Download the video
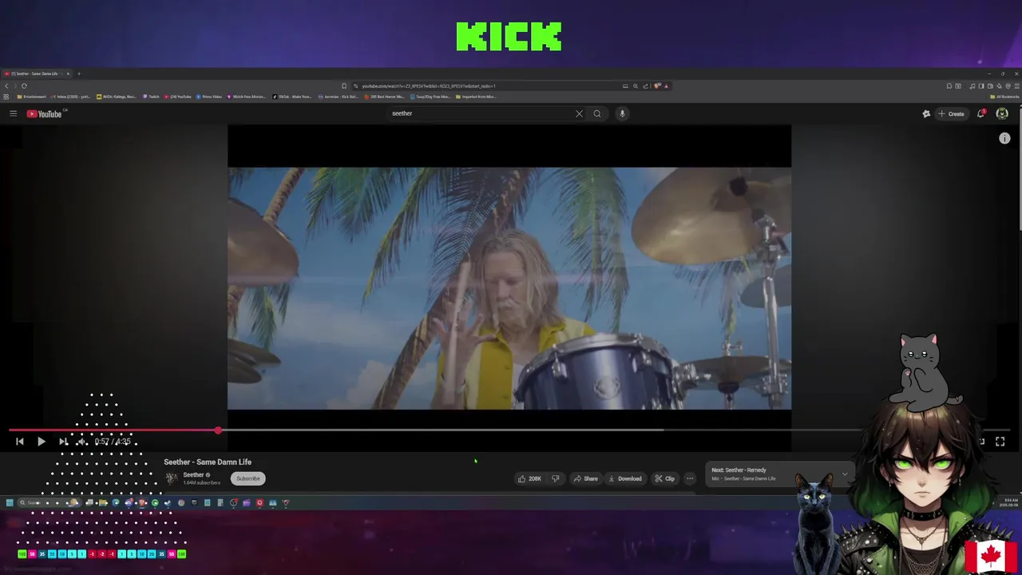The height and width of the screenshot is (575, 1022). (x=624, y=478)
